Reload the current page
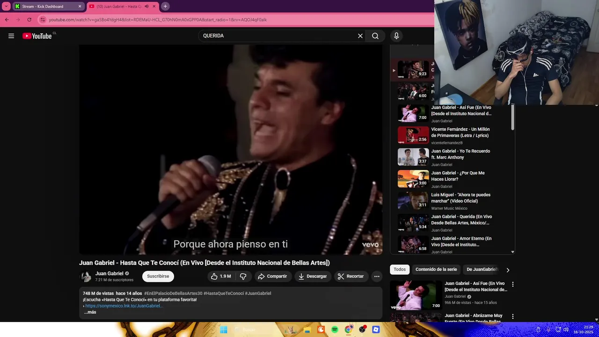 coord(29,20)
